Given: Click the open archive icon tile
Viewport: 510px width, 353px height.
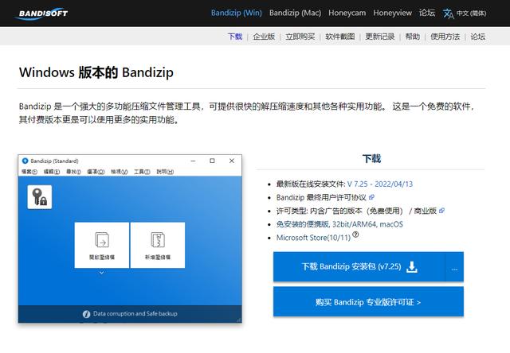Looking at the screenshot, I should click(102, 245).
